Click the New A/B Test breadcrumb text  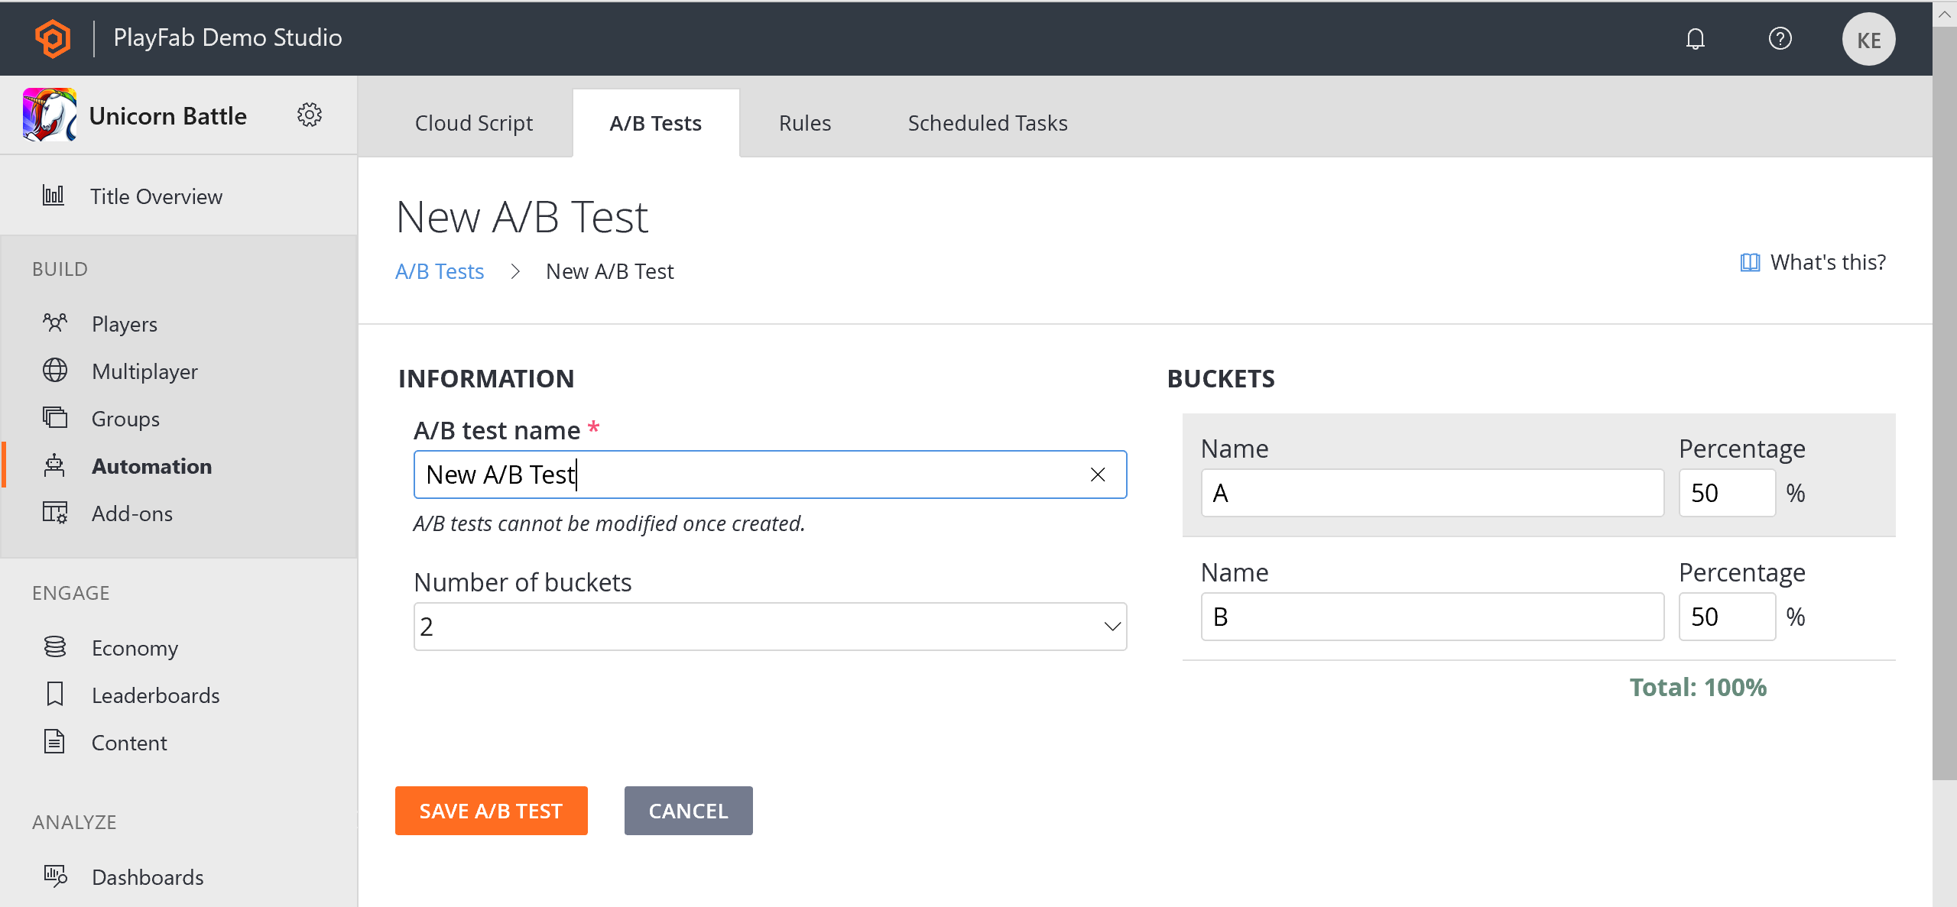coord(609,271)
